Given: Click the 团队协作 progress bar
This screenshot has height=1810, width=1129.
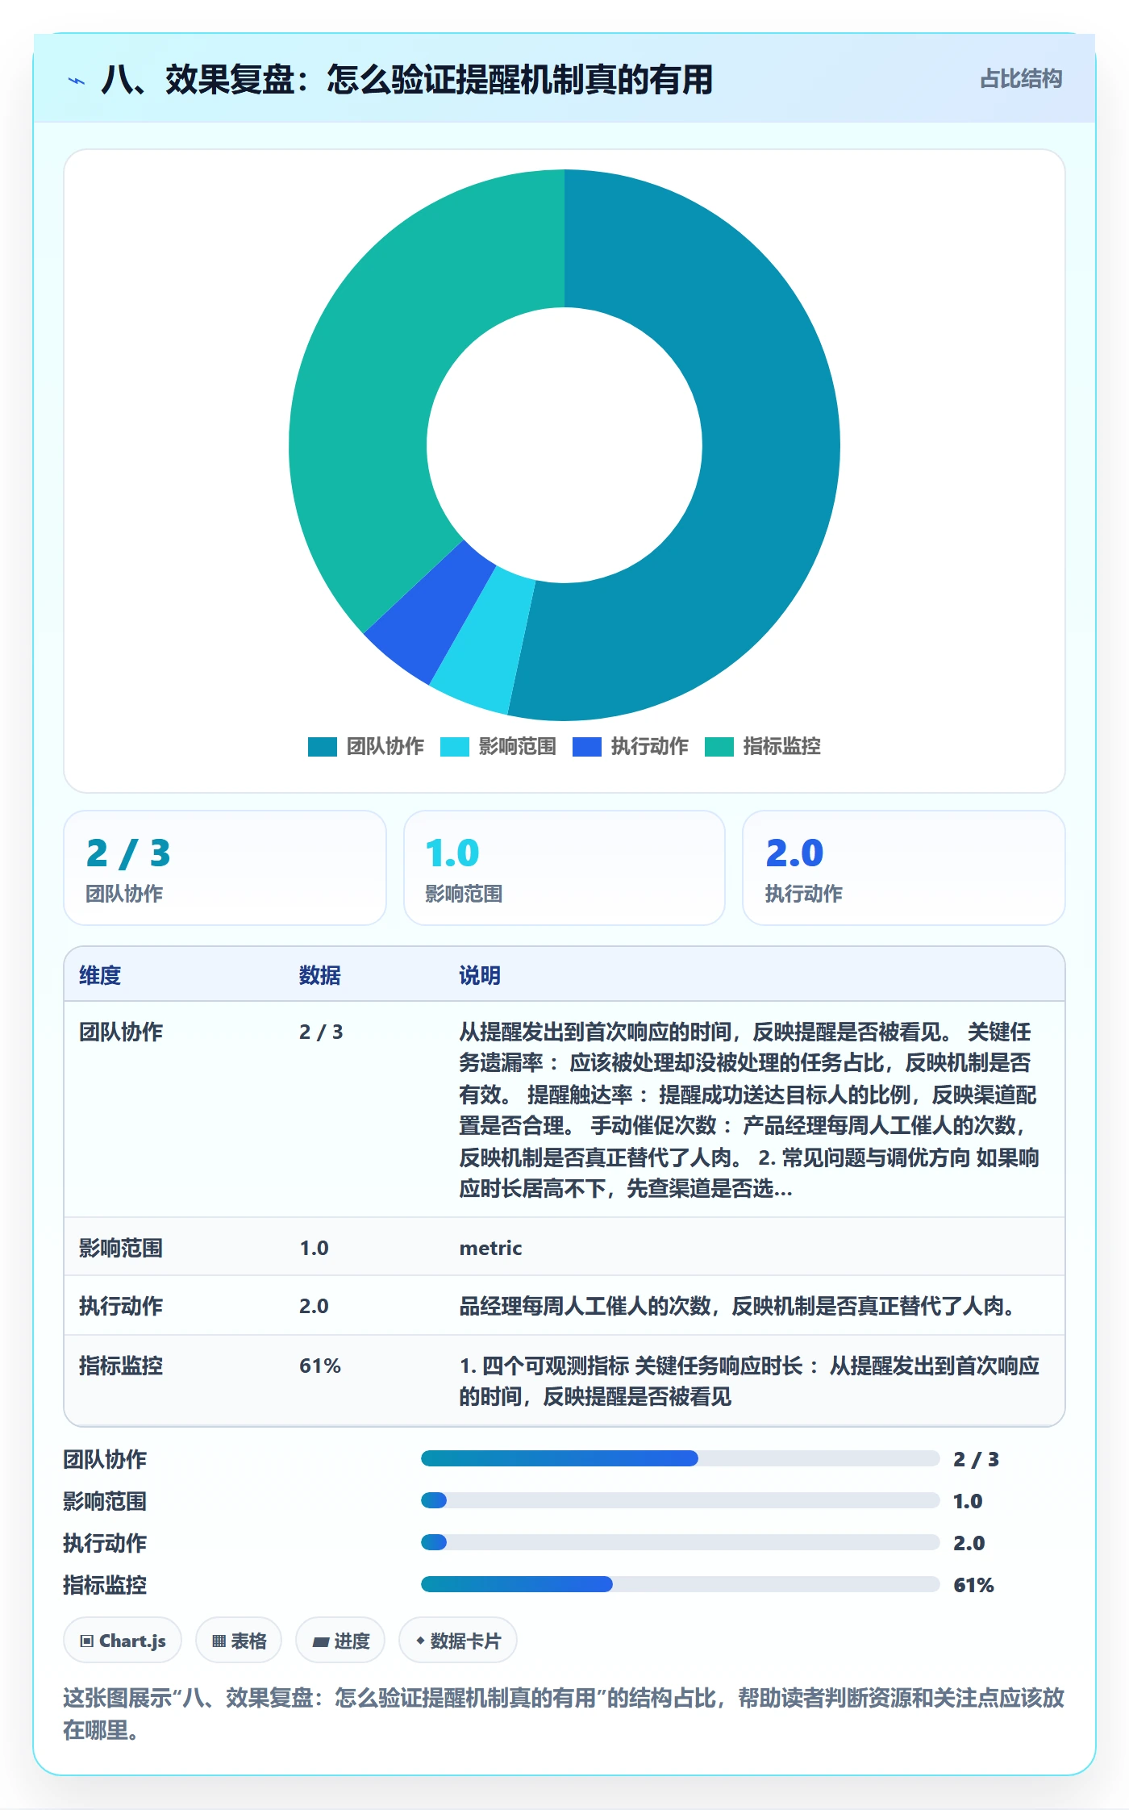Looking at the screenshot, I should click(681, 1458).
